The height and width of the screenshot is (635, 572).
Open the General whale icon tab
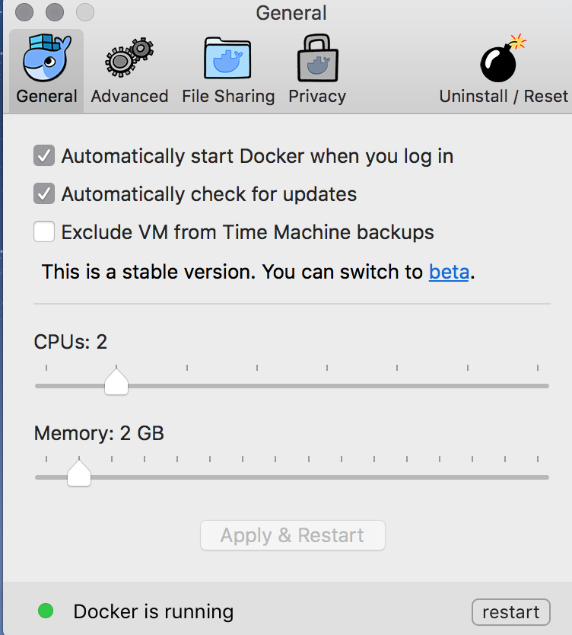click(x=47, y=58)
